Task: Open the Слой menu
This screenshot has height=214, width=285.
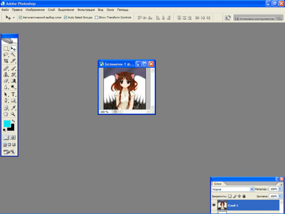Action: pos(51,10)
